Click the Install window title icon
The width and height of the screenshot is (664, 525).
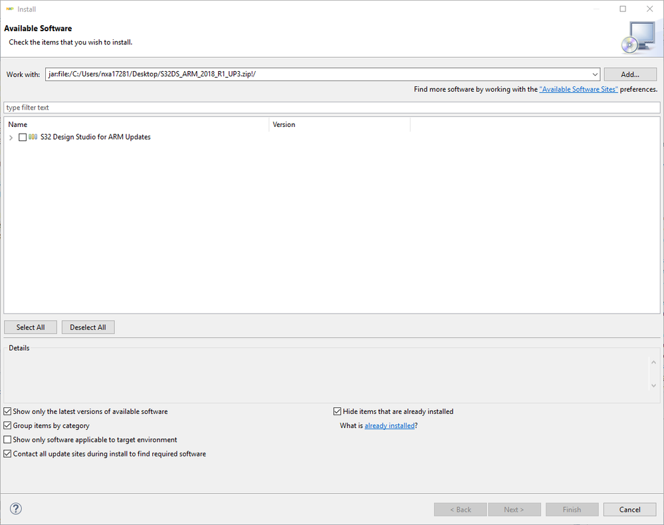point(10,9)
